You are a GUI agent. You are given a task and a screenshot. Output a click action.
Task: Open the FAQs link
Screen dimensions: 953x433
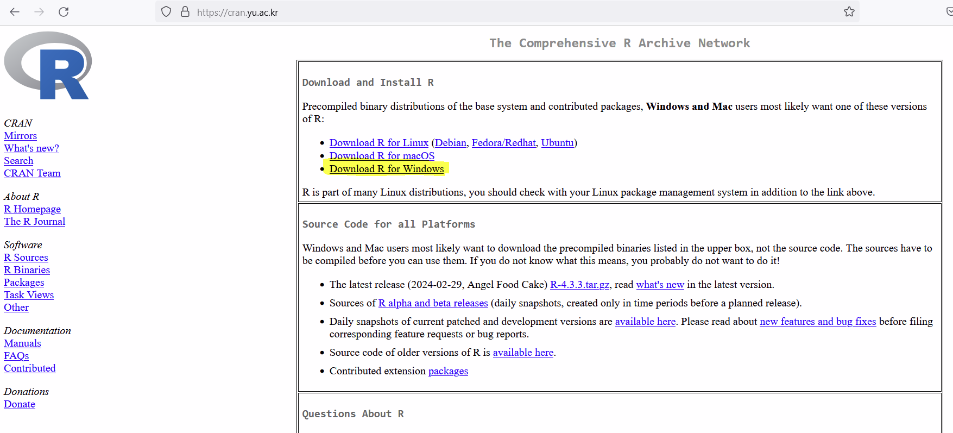16,356
